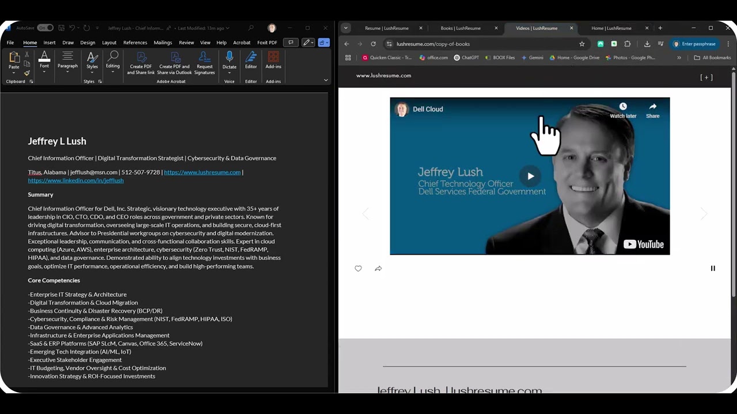
Task: Open the File menu in Word
Action: pyautogui.click(x=10, y=43)
